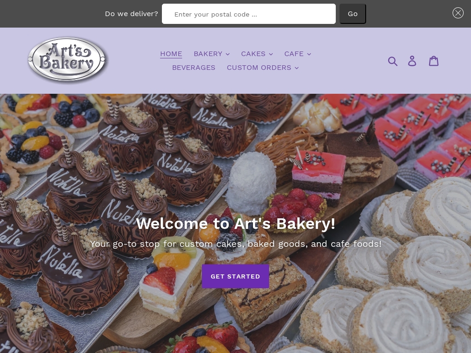Image resolution: width=471 pixels, height=353 pixels.
Task: Click the Get Started button
Action: [x=235, y=276]
